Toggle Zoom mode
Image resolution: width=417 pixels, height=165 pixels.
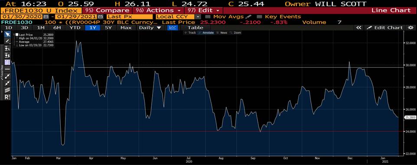pos(235,32)
